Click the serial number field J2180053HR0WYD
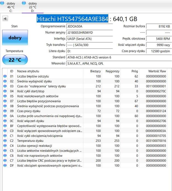Viewport: 172px width, 191px height. click(x=89, y=32)
